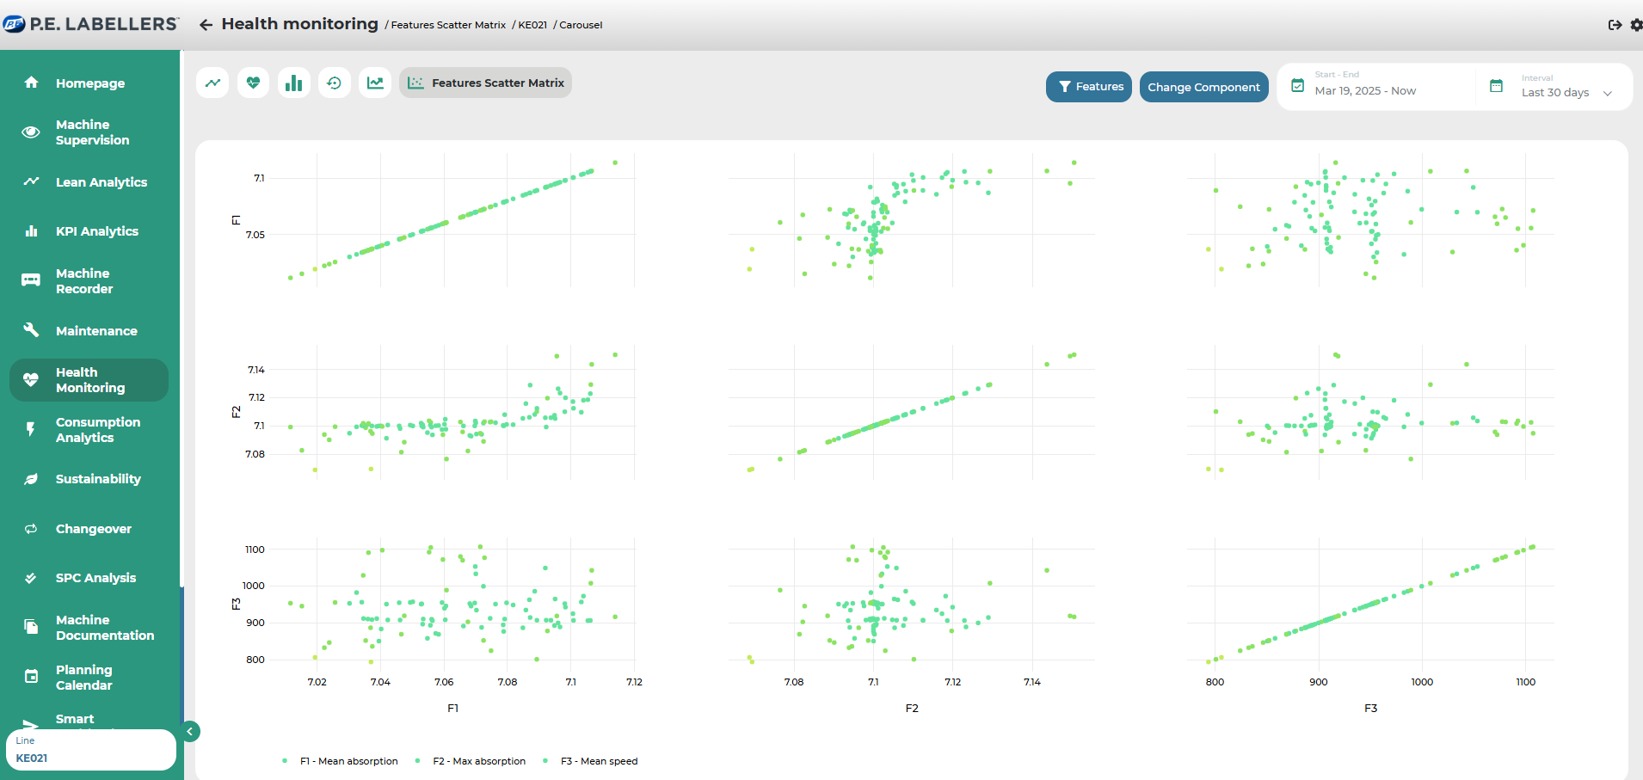
Task: Click the back arrow beside Health monitoring
Action: pos(206,25)
